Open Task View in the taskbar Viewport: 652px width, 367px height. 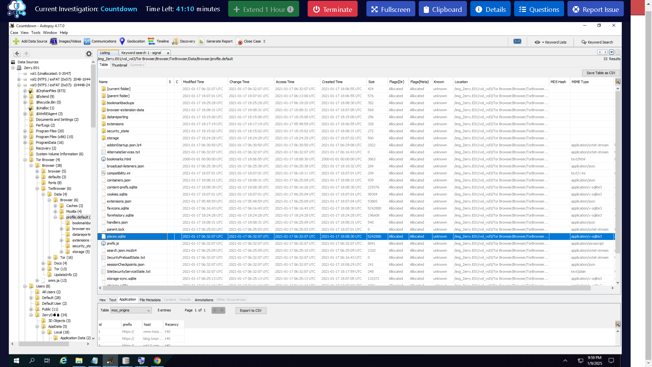pos(47,361)
